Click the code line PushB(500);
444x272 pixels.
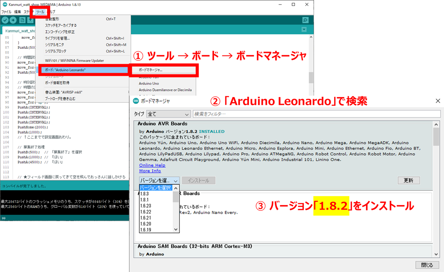tap(28, 152)
